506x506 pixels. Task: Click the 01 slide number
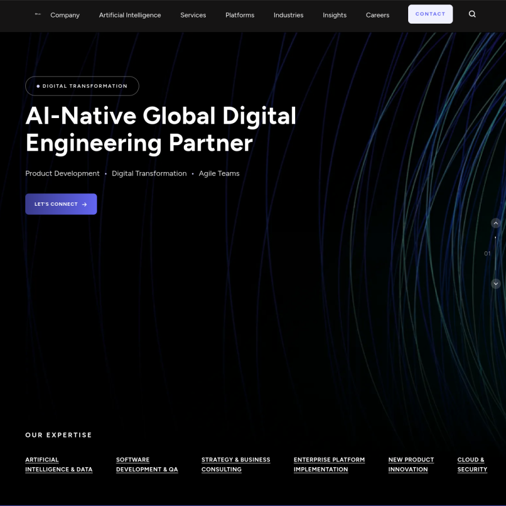487,254
